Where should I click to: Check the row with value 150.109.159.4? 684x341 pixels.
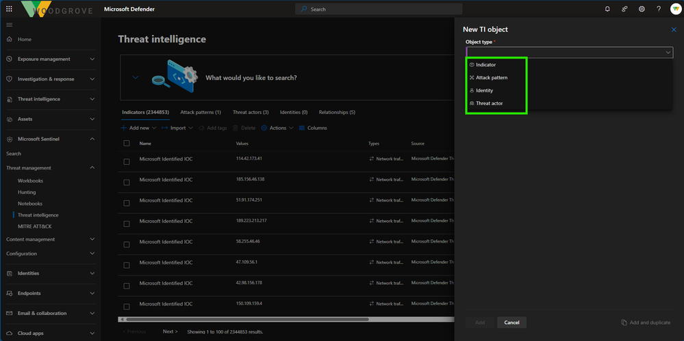tap(127, 307)
